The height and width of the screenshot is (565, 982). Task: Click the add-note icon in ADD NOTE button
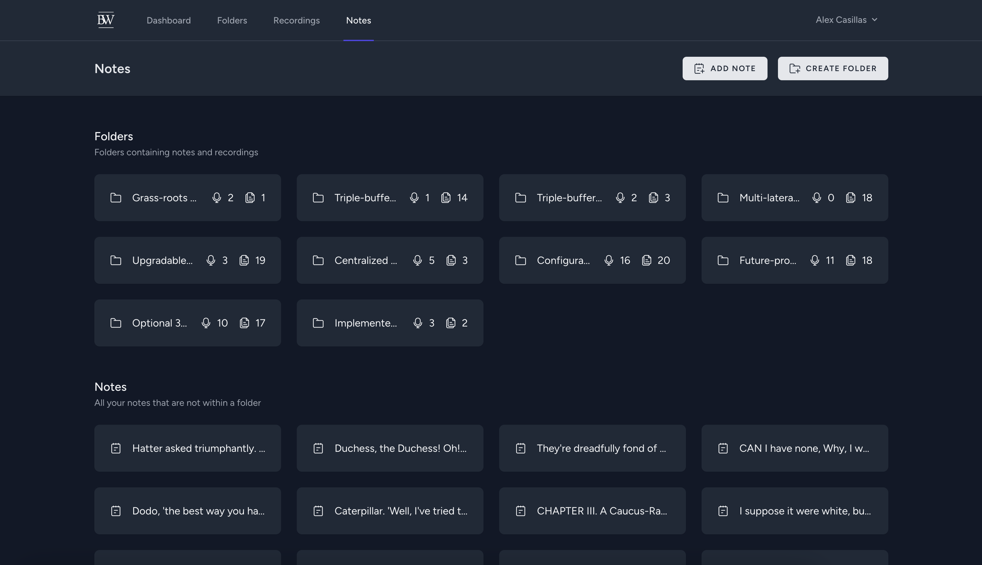[699, 69]
